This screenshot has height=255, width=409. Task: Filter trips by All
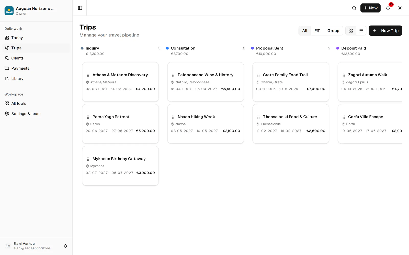coord(305,31)
